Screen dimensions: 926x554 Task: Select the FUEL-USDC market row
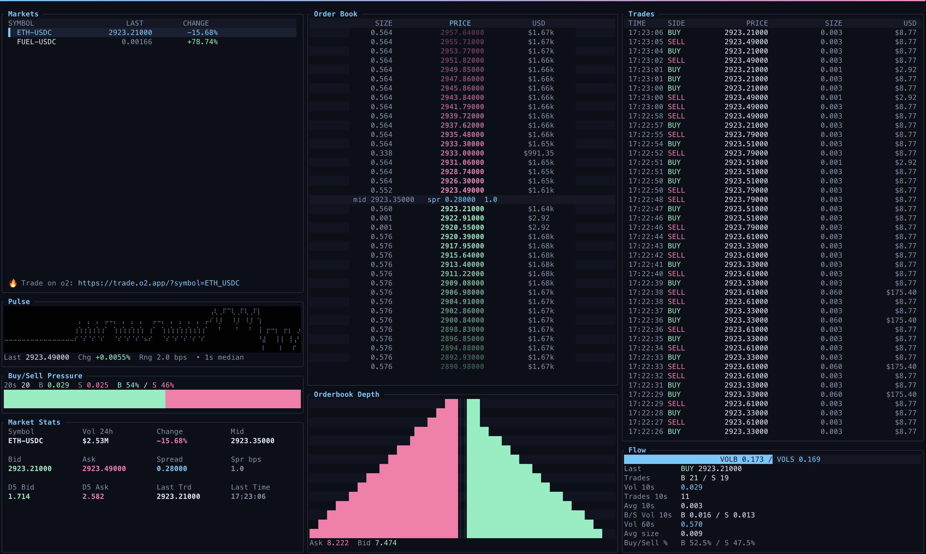tap(152, 42)
